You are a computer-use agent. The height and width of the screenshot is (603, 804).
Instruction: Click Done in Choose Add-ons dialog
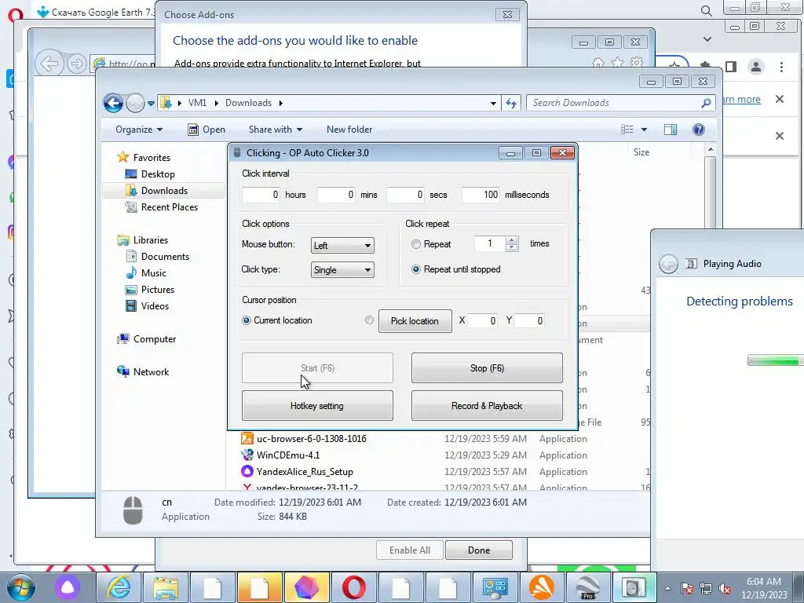[479, 550]
